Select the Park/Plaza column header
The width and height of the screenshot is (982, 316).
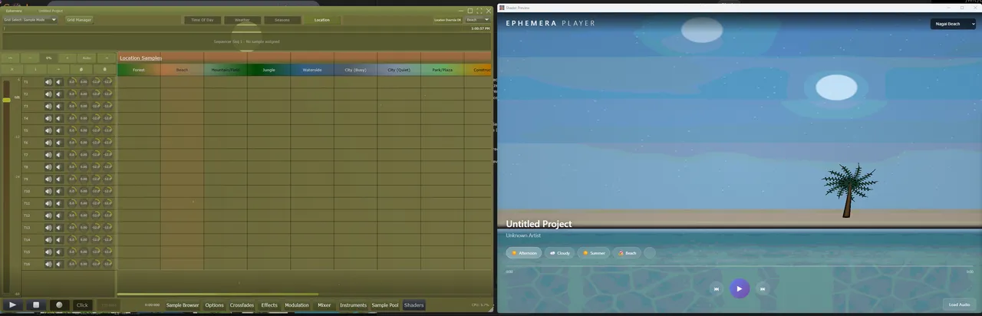point(442,70)
